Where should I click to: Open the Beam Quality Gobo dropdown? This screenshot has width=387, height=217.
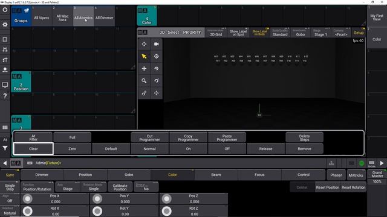[x=301, y=33]
